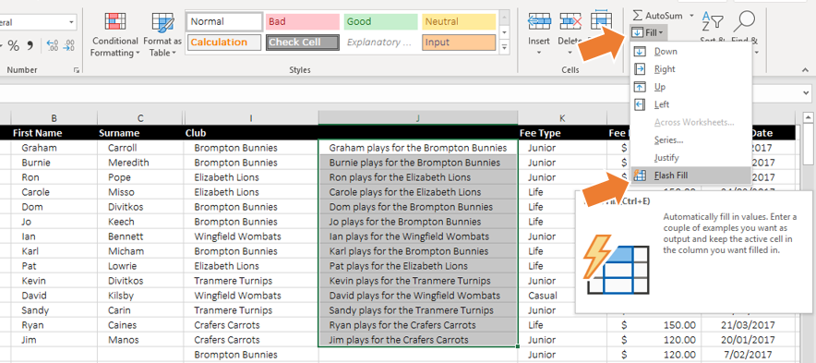Click the percent style button
The width and height of the screenshot is (816, 363).
click(13, 46)
